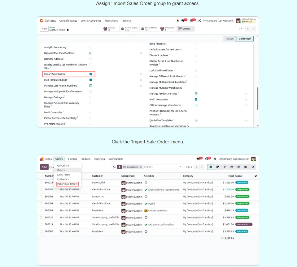Open the Users & Companies menu
Image resolution: width=297 pixels, height=267 pixels.
[91, 21]
